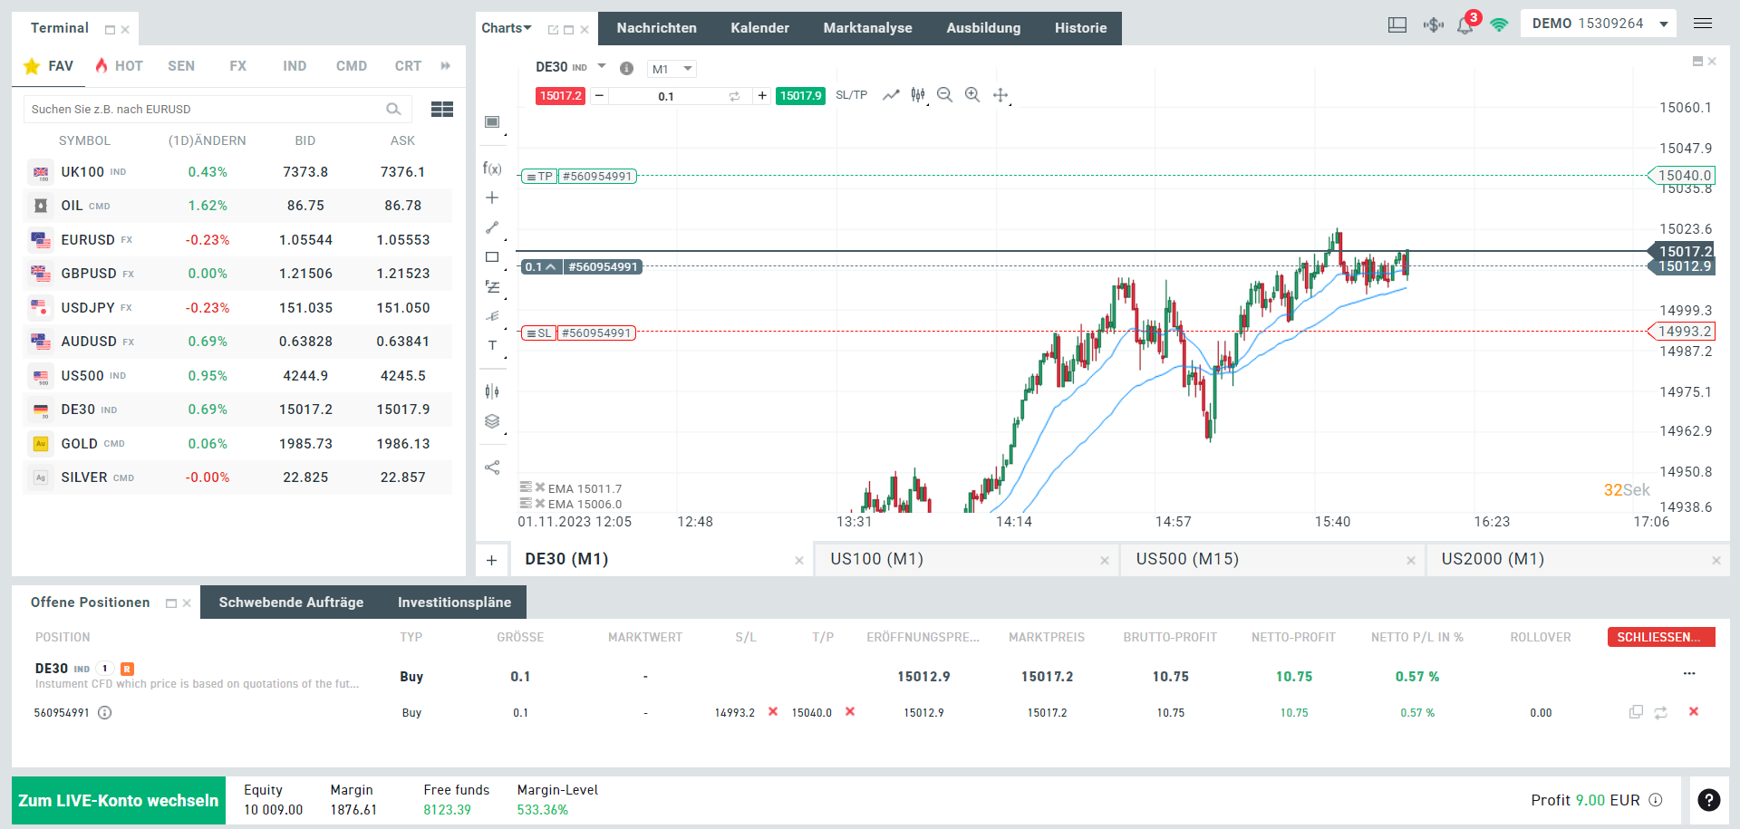
Task: Click the share chart icon
Action: click(x=492, y=468)
